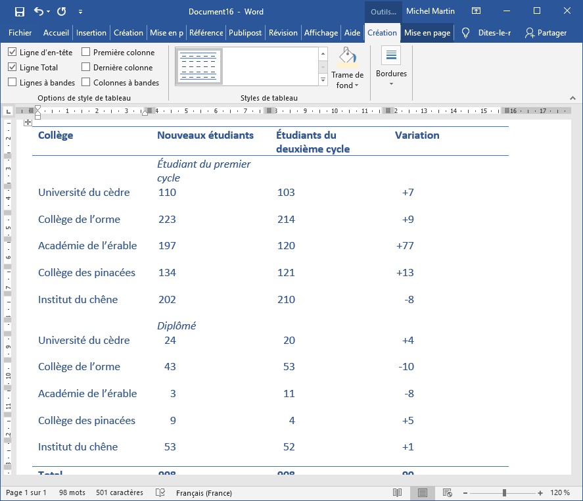Screen dimensions: 583x501
Task: Click the Trame de fond paint bucket
Action: coord(347,57)
